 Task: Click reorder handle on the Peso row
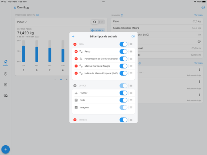pos(131,51)
